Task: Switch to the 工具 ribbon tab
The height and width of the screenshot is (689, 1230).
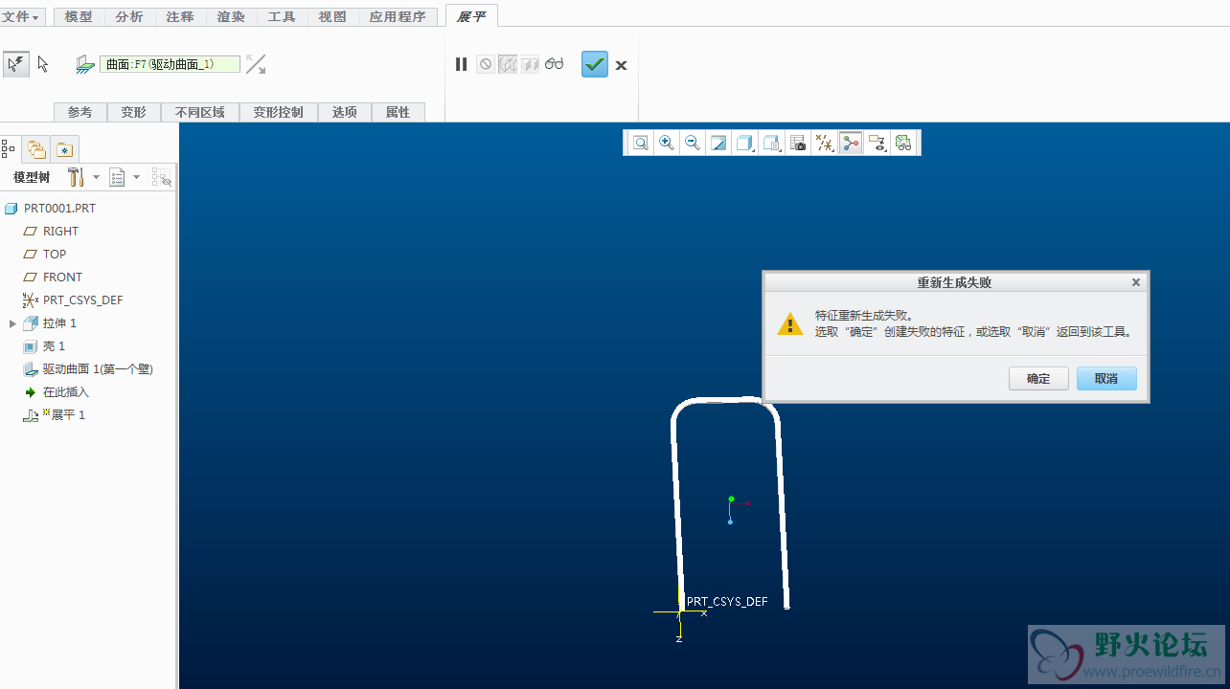Action: [x=282, y=17]
